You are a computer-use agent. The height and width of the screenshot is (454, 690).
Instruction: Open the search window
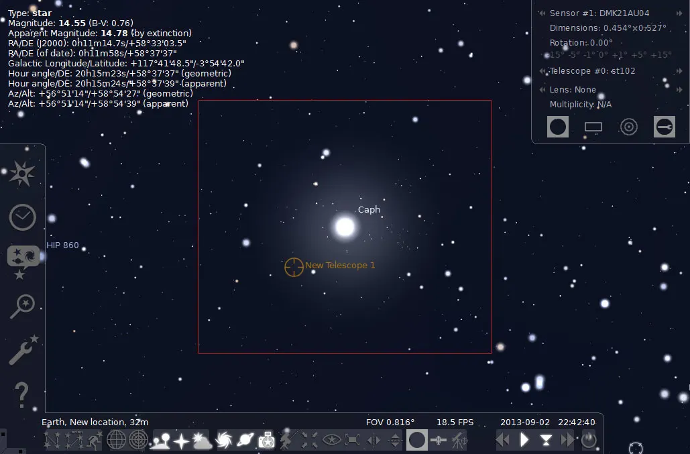[22, 306]
